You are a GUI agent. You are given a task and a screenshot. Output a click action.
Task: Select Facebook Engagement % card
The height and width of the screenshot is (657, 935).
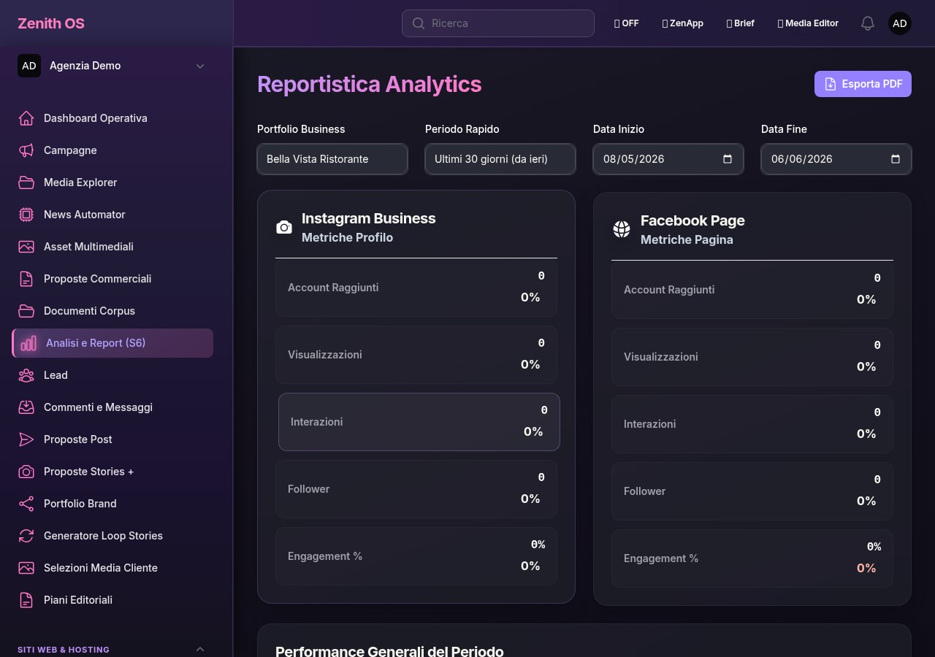pyautogui.click(x=752, y=558)
